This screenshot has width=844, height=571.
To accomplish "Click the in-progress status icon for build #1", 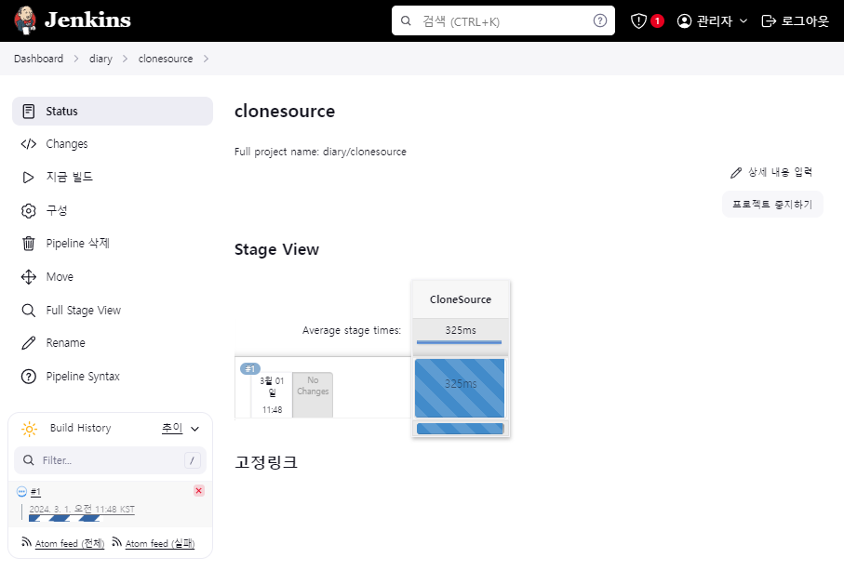I will click(x=21, y=491).
